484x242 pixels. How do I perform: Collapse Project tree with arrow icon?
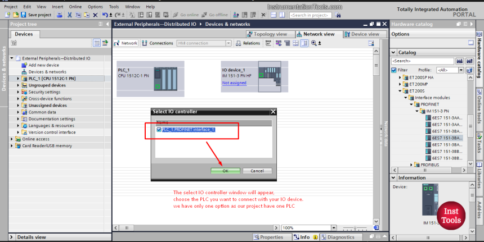coord(107,24)
